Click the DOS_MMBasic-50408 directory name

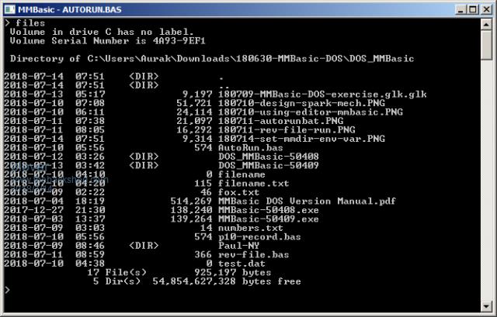pyautogui.click(x=269, y=156)
